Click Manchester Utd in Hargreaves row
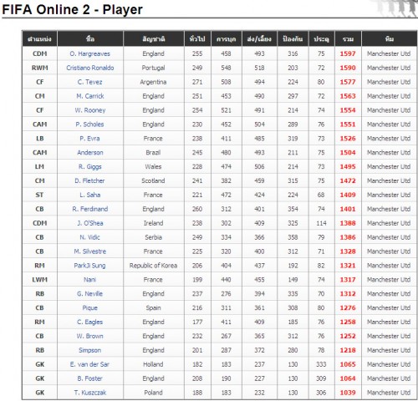The image size is (418, 401). click(x=389, y=53)
